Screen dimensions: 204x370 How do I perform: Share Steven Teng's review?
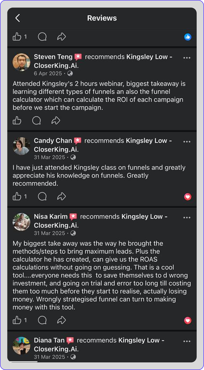(x=56, y=121)
